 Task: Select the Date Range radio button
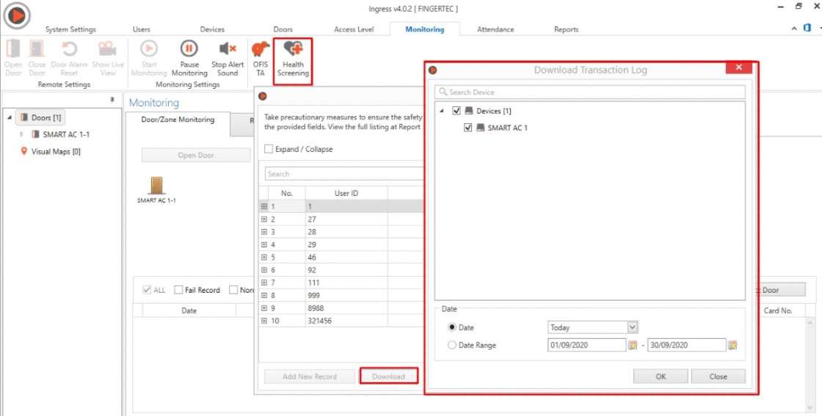[x=452, y=346]
